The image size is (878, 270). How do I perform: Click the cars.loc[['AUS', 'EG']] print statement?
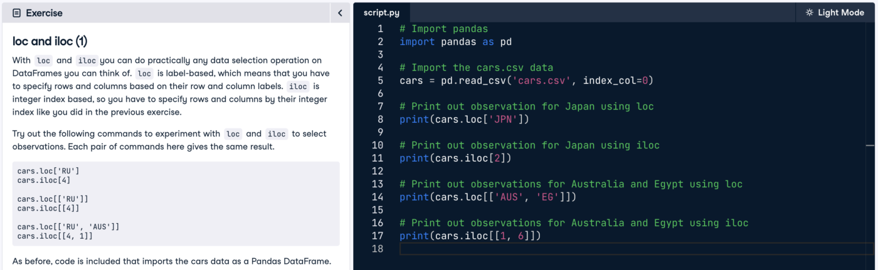[x=488, y=197]
